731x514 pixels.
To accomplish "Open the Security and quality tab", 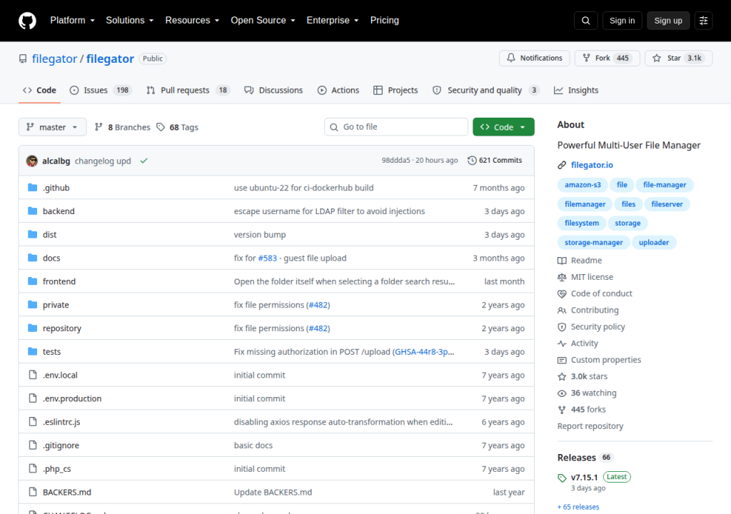I will coord(485,90).
